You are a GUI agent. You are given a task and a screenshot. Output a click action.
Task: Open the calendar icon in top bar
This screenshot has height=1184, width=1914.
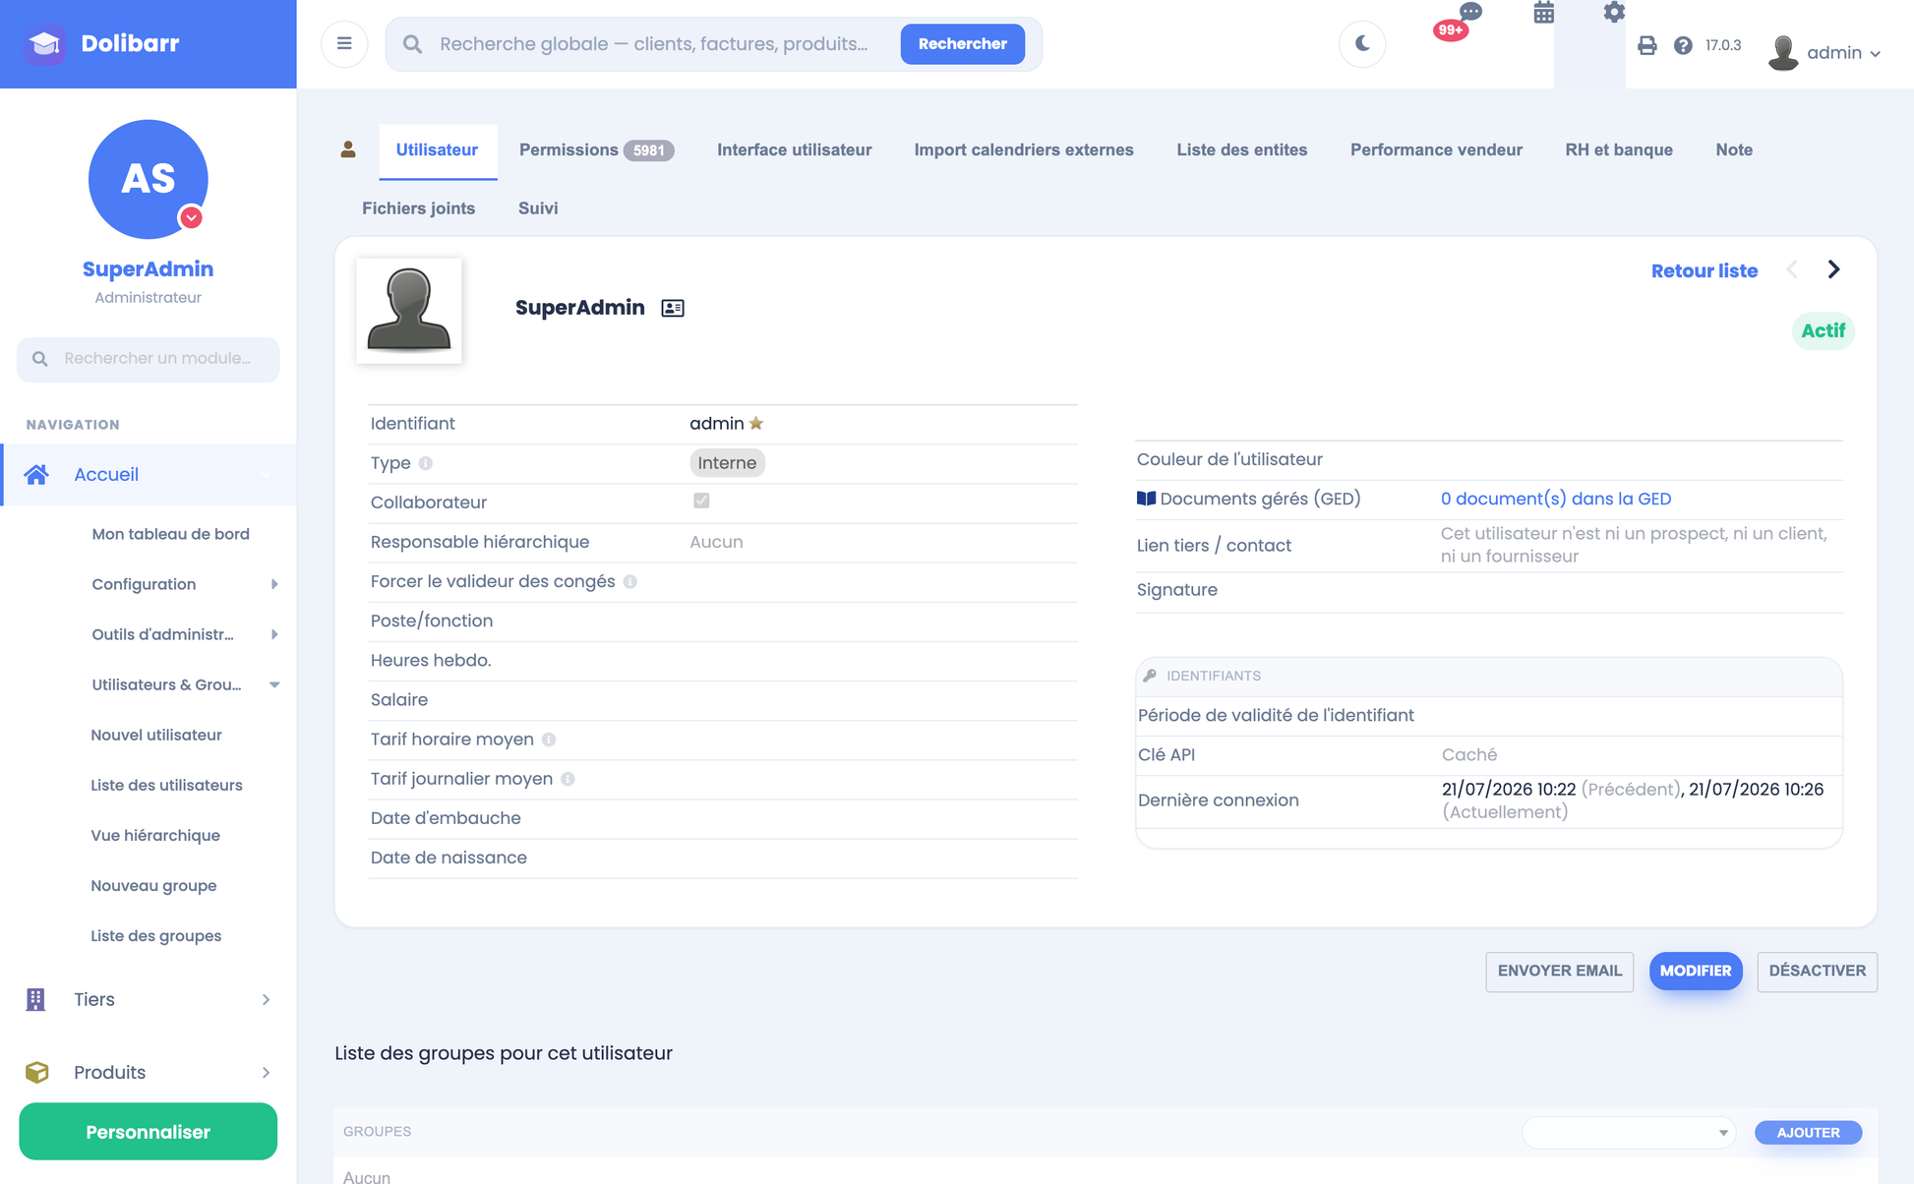(1544, 13)
